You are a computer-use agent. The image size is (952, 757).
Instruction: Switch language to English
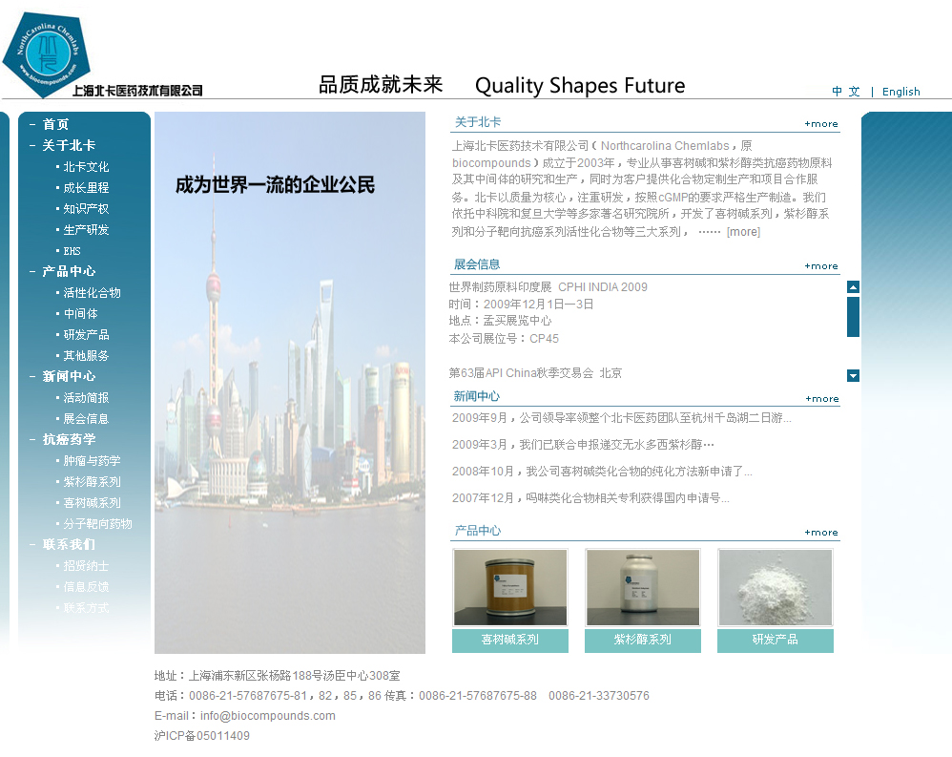point(901,91)
